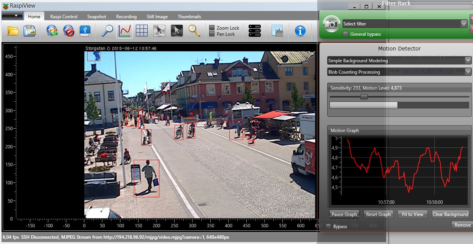Click the Clear Background button
Screen dimensions: 473x244
451,214
